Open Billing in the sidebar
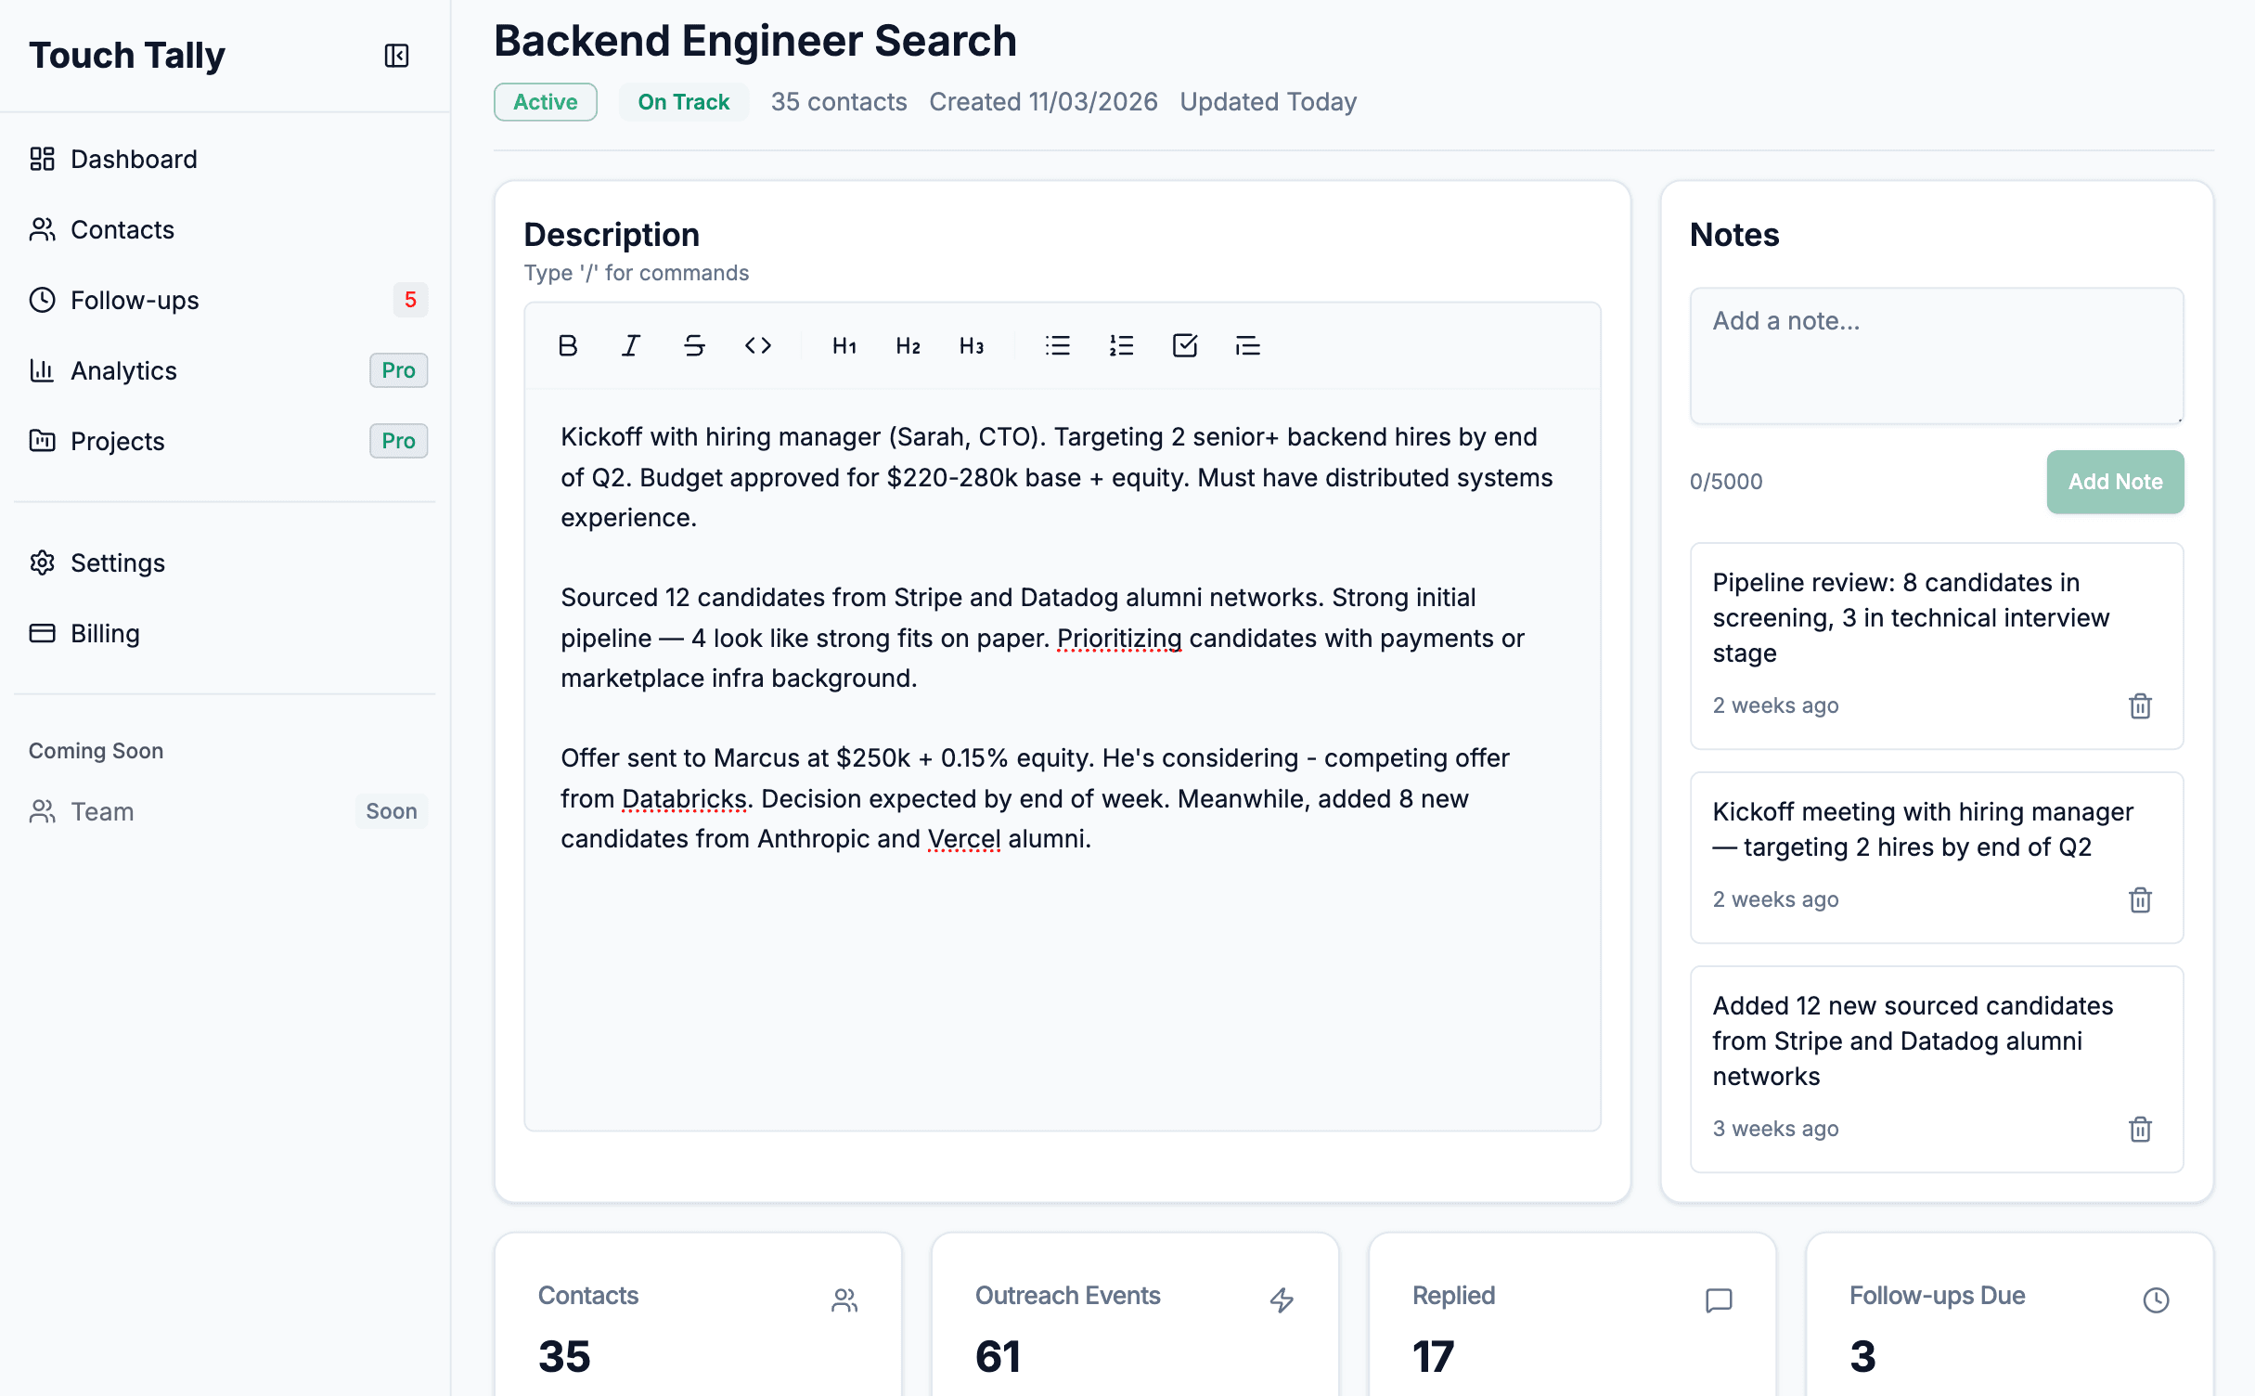The height and width of the screenshot is (1396, 2255). tap(105, 633)
